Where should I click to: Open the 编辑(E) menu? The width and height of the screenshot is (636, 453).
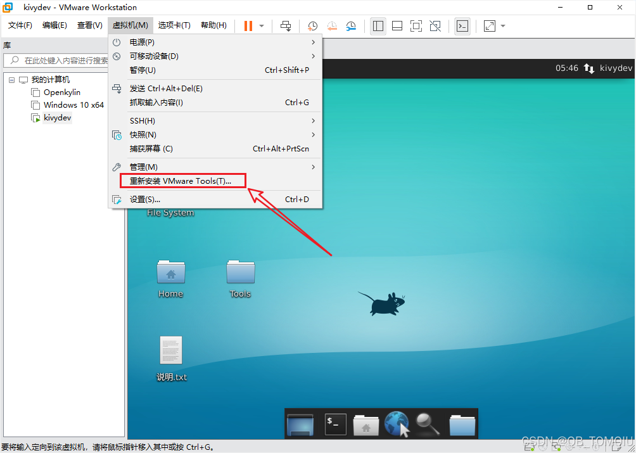[x=54, y=25]
